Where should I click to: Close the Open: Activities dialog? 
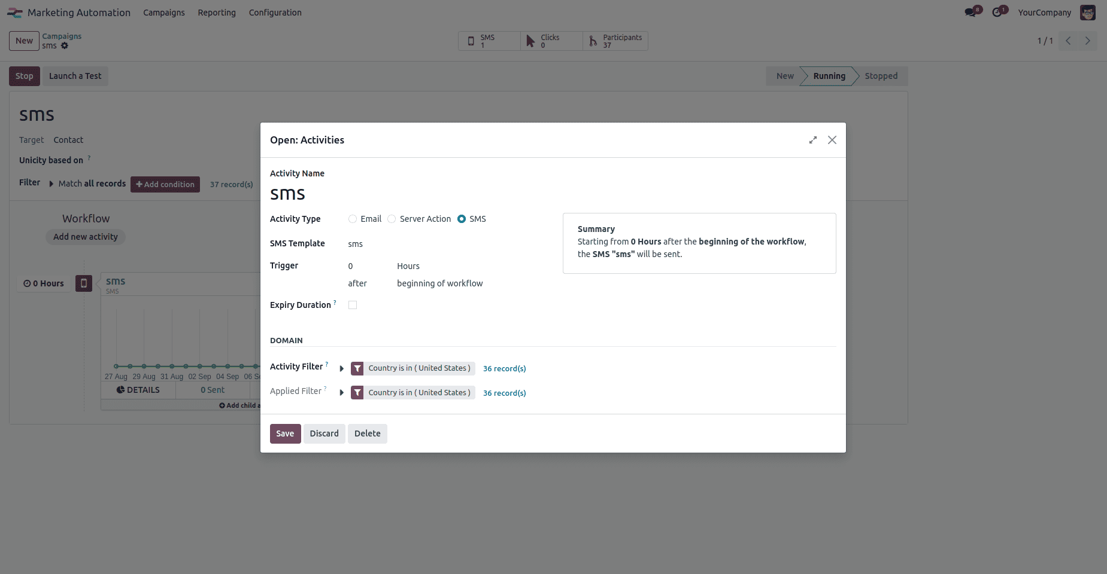coord(832,140)
